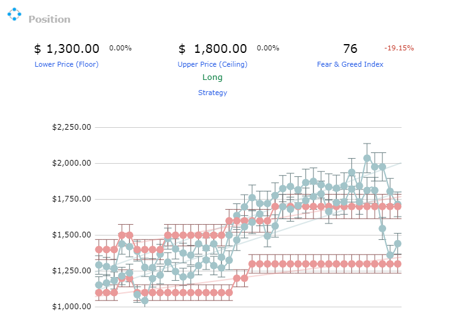The image size is (458, 335).
Task: Click the red -19.15% change value
Action: 399,48
